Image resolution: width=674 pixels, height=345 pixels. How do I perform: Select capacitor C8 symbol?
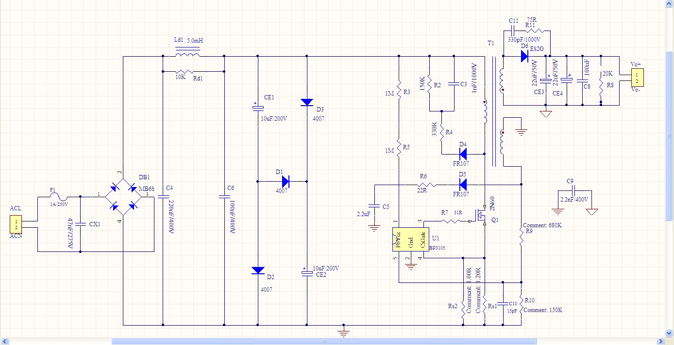click(583, 82)
